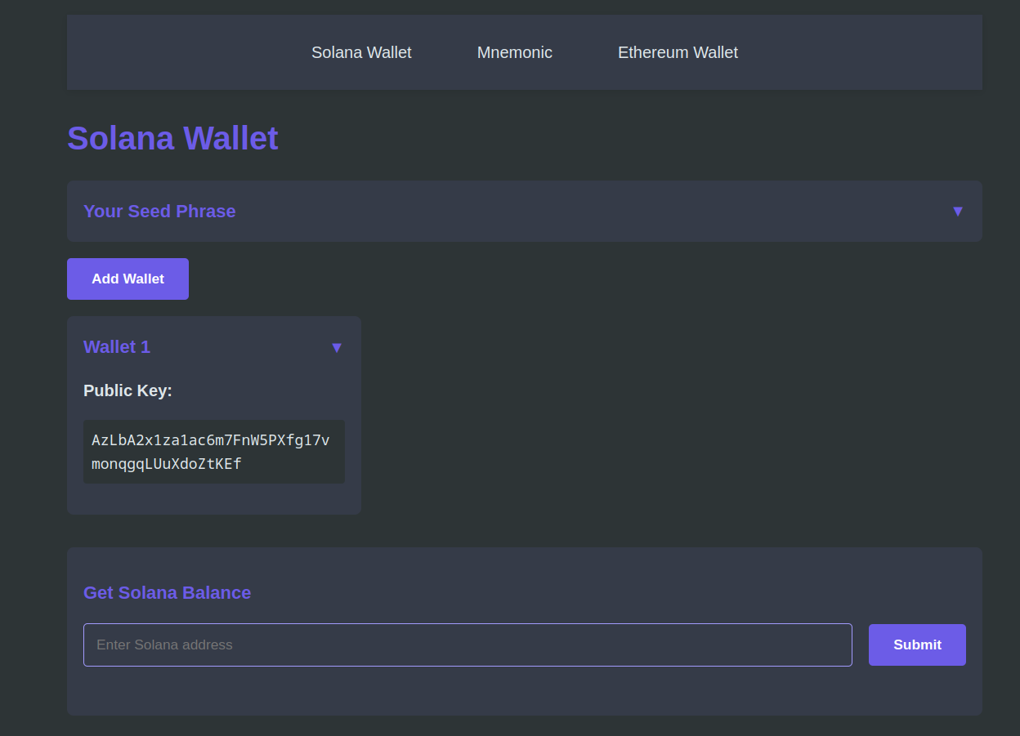Click the Your Seed Phrase heading
The height and width of the screenshot is (736, 1020).
click(159, 211)
